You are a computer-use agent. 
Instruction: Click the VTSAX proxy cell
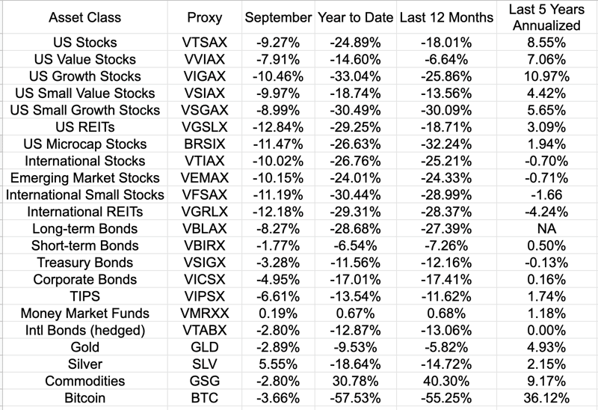pos(205,43)
